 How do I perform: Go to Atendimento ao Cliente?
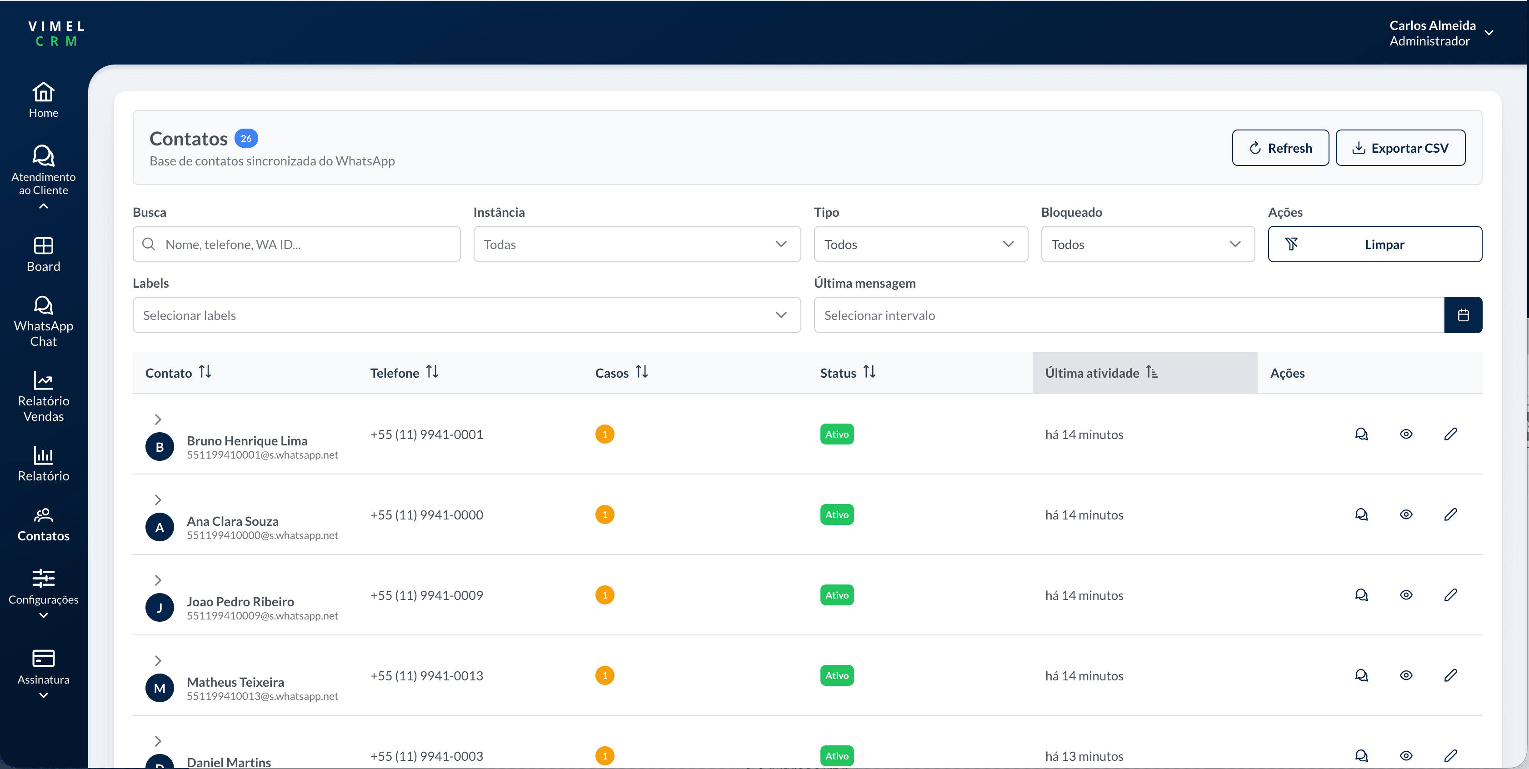point(43,172)
